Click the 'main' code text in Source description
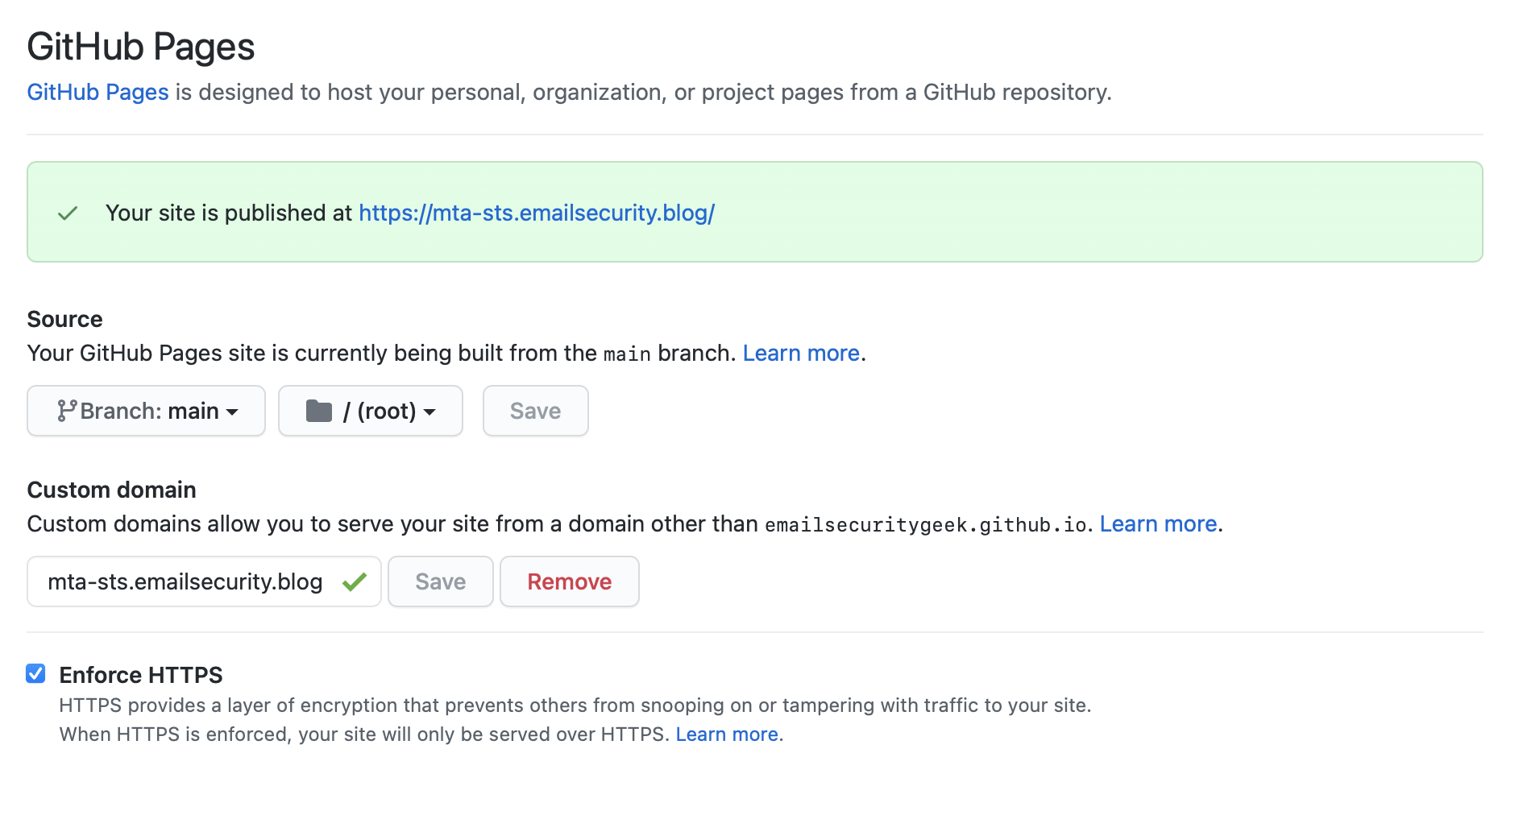1523x815 pixels. click(627, 354)
